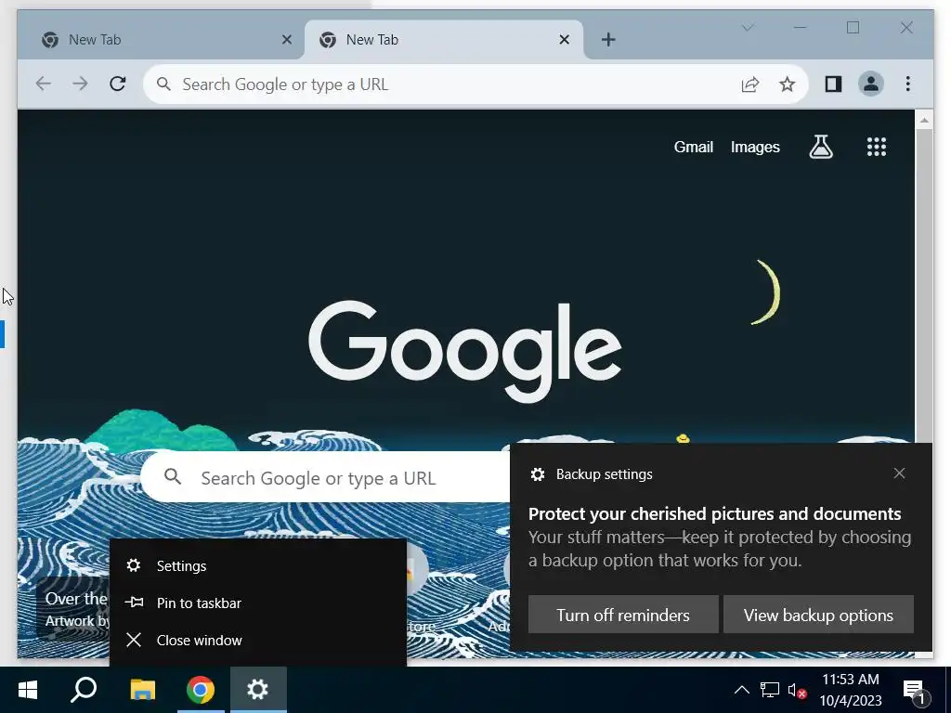Click the vertical scrollbar thumb
Screen dimensions: 951x713
tap(924, 285)
